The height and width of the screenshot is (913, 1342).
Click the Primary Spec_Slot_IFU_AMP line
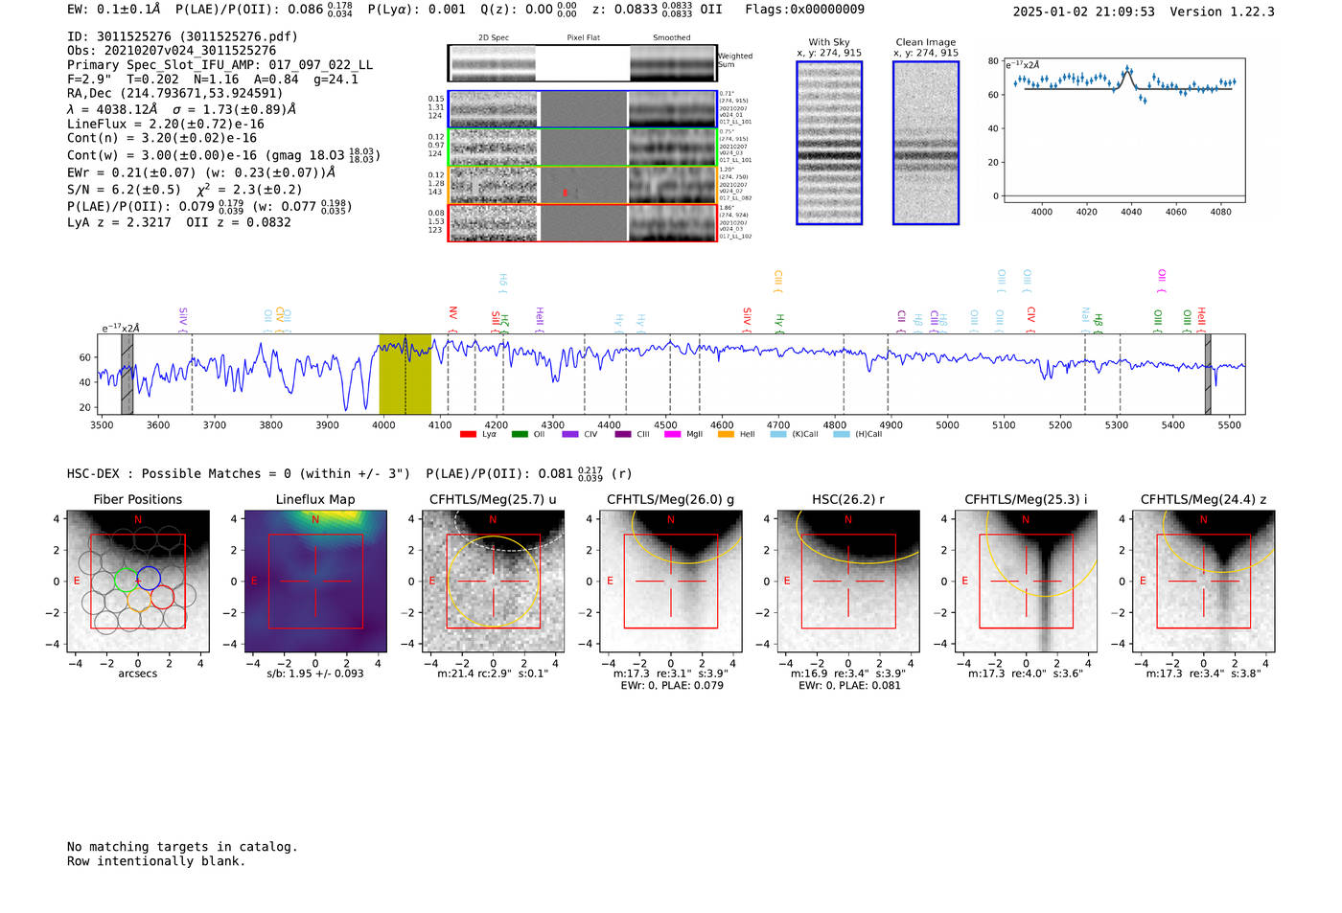(220, 65)
